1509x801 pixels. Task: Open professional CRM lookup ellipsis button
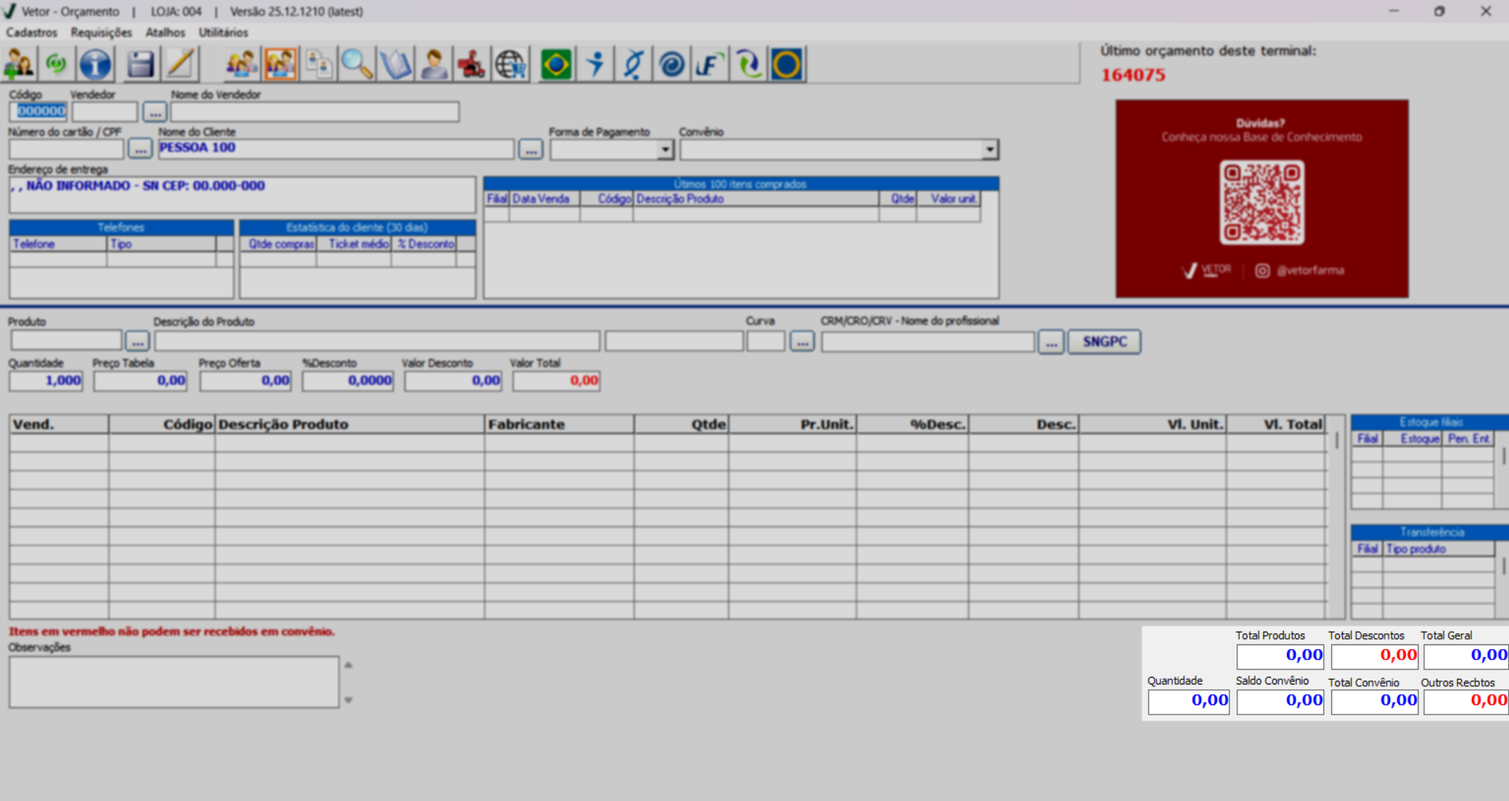tap(1051, 341)
